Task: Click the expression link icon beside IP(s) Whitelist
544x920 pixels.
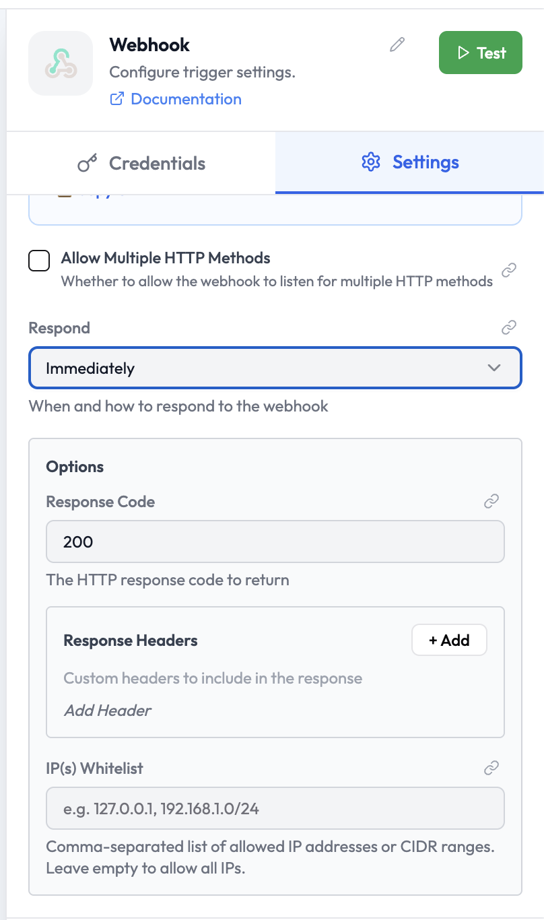Action: (491, 768)
